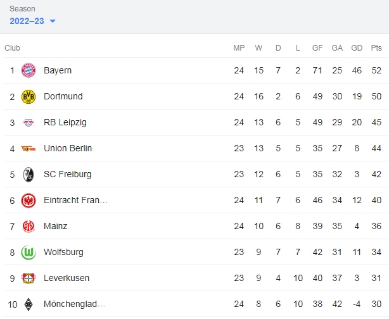Click the SC Freiburg club crest
Screen dimensions: 389x319
point(29,175)
